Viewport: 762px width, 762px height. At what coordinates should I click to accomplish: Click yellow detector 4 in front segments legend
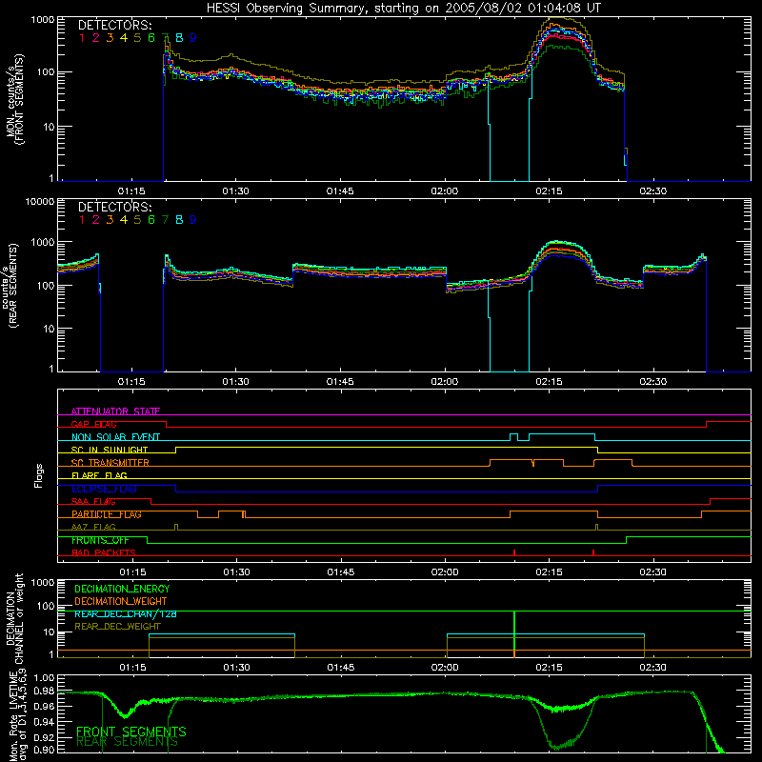pos(124,38)
